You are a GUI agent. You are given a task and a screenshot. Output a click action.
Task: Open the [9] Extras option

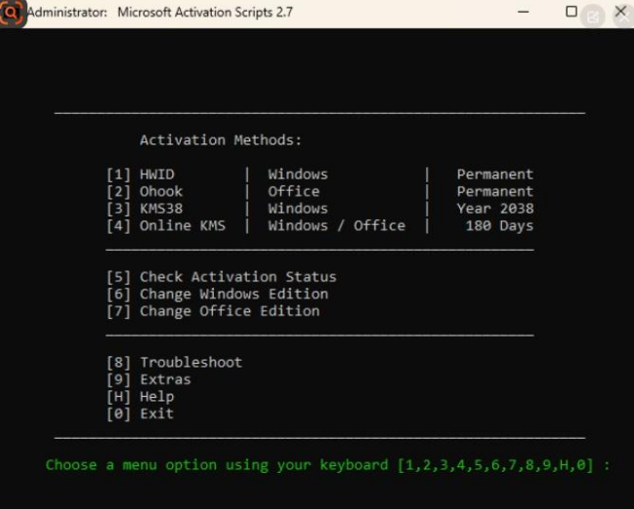[148, 379]
